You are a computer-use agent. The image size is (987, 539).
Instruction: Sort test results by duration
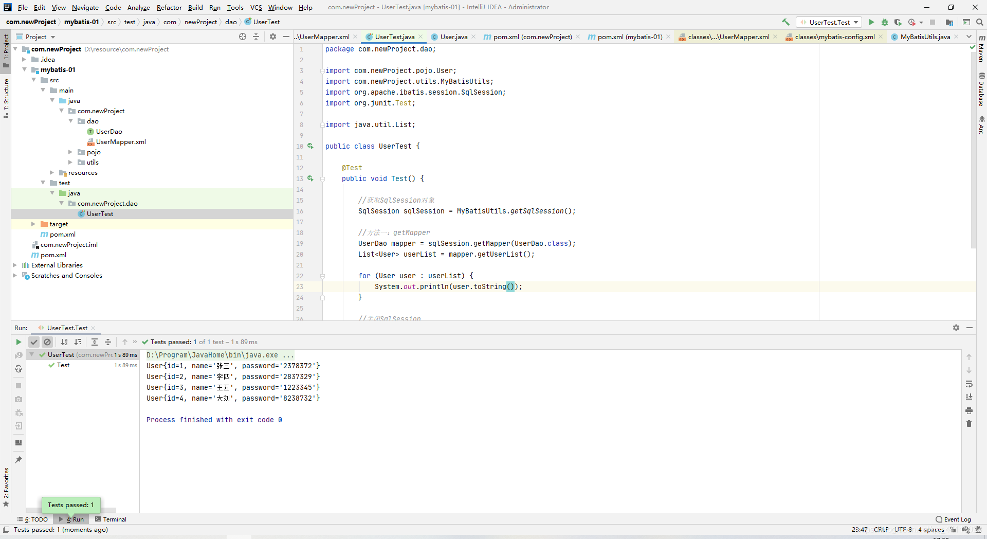pyautogui.click(x=78, y=342)
